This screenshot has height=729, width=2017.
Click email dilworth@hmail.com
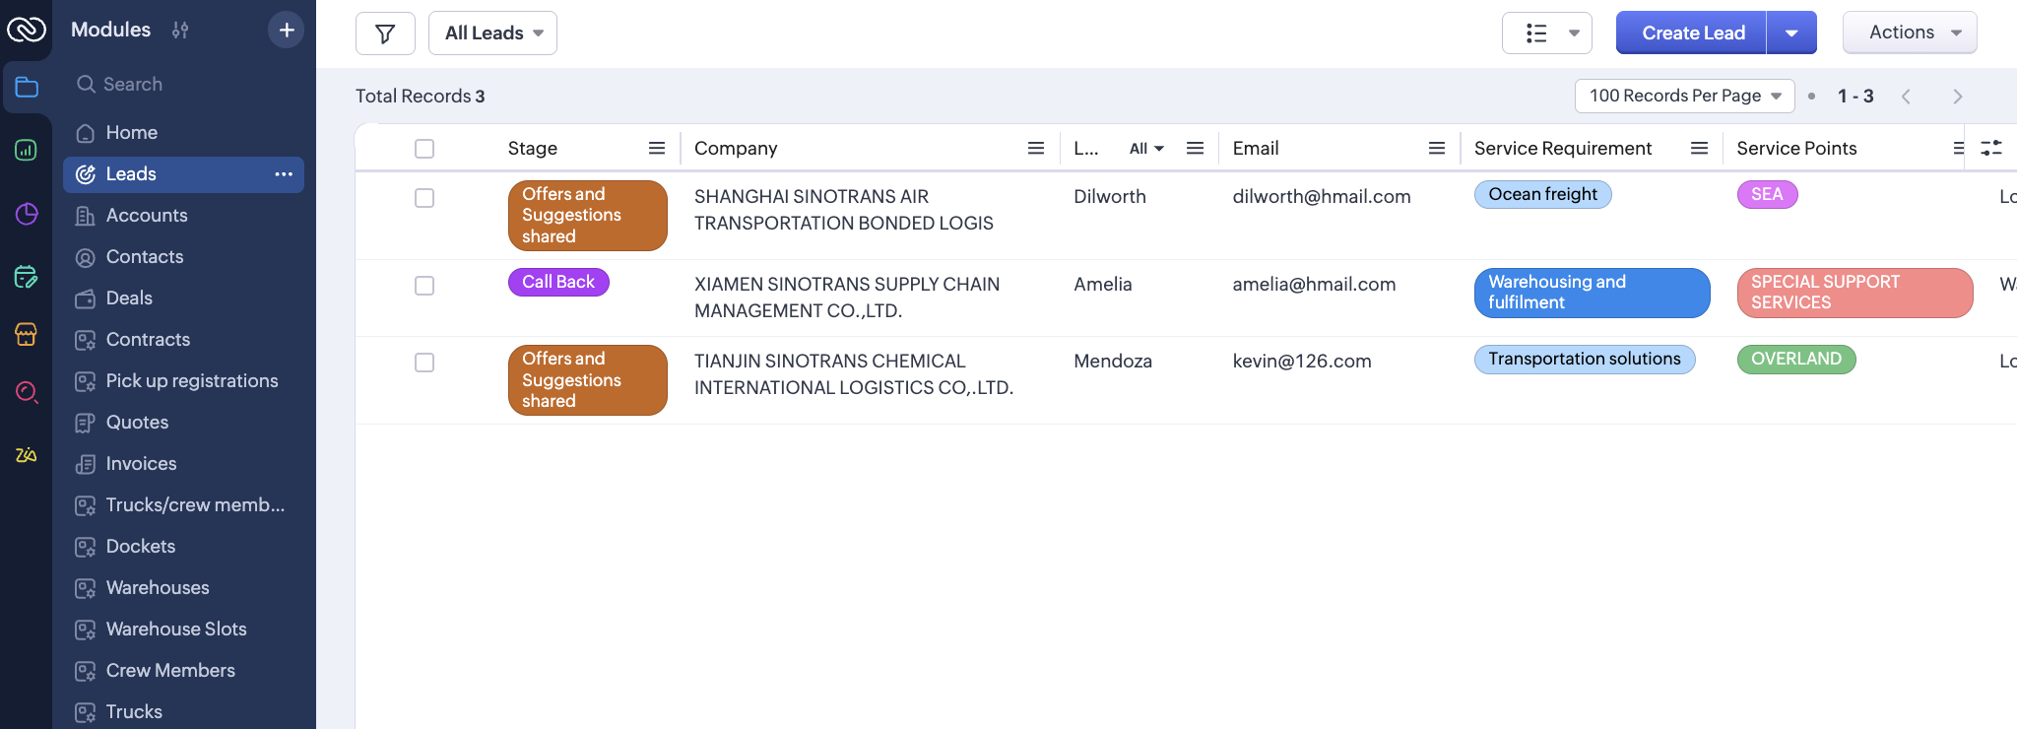pos(1322,197)
